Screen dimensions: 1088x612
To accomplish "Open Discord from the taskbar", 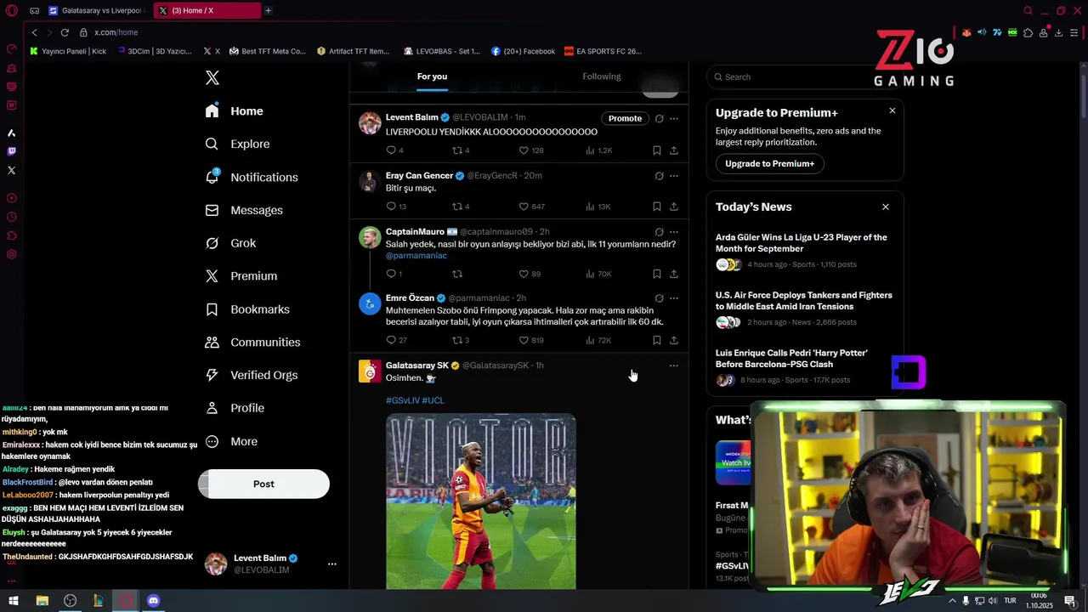I will click(x=153, y=601).
